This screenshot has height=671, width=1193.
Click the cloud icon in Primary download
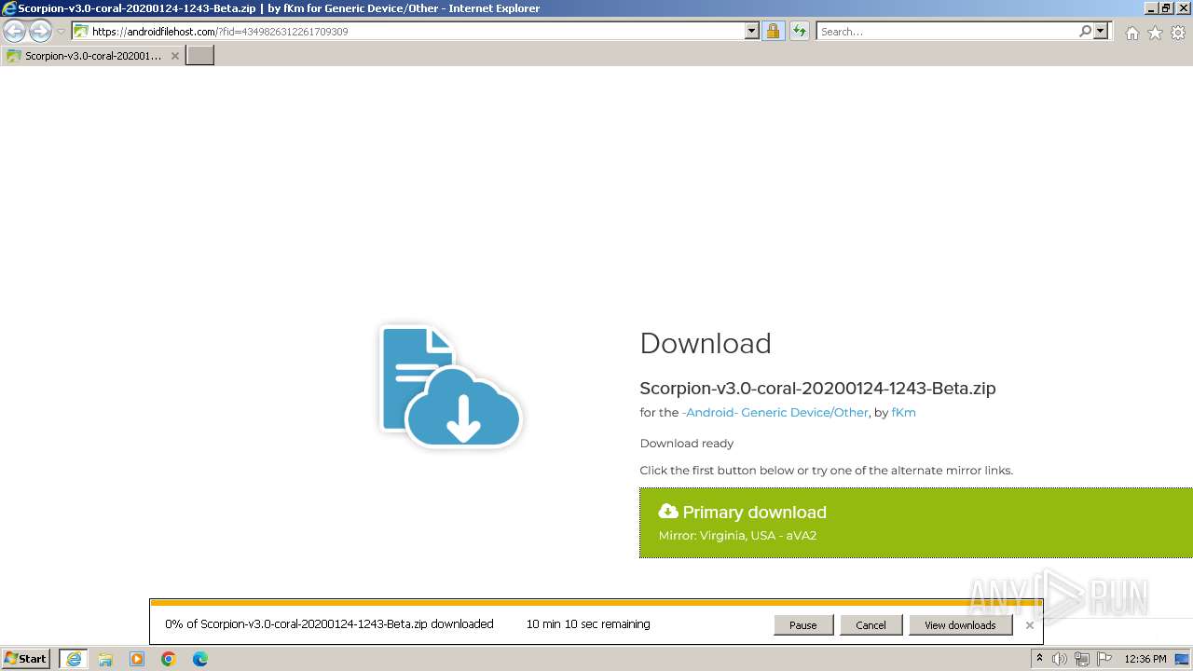667,511
